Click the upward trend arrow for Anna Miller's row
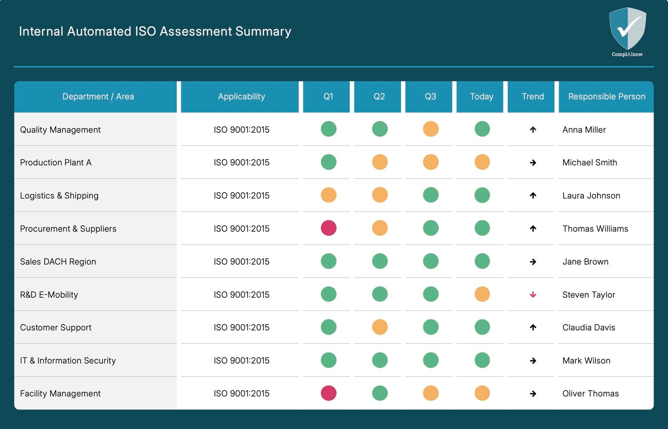The image size is (668, 429). pyautogui.click(x=532, y=129)
